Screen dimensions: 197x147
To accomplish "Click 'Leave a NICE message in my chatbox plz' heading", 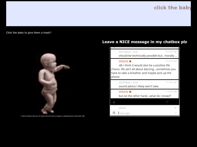I will coord(144,42).
